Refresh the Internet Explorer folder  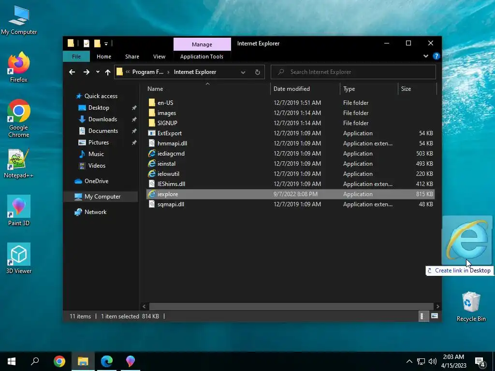pos(258,72)
